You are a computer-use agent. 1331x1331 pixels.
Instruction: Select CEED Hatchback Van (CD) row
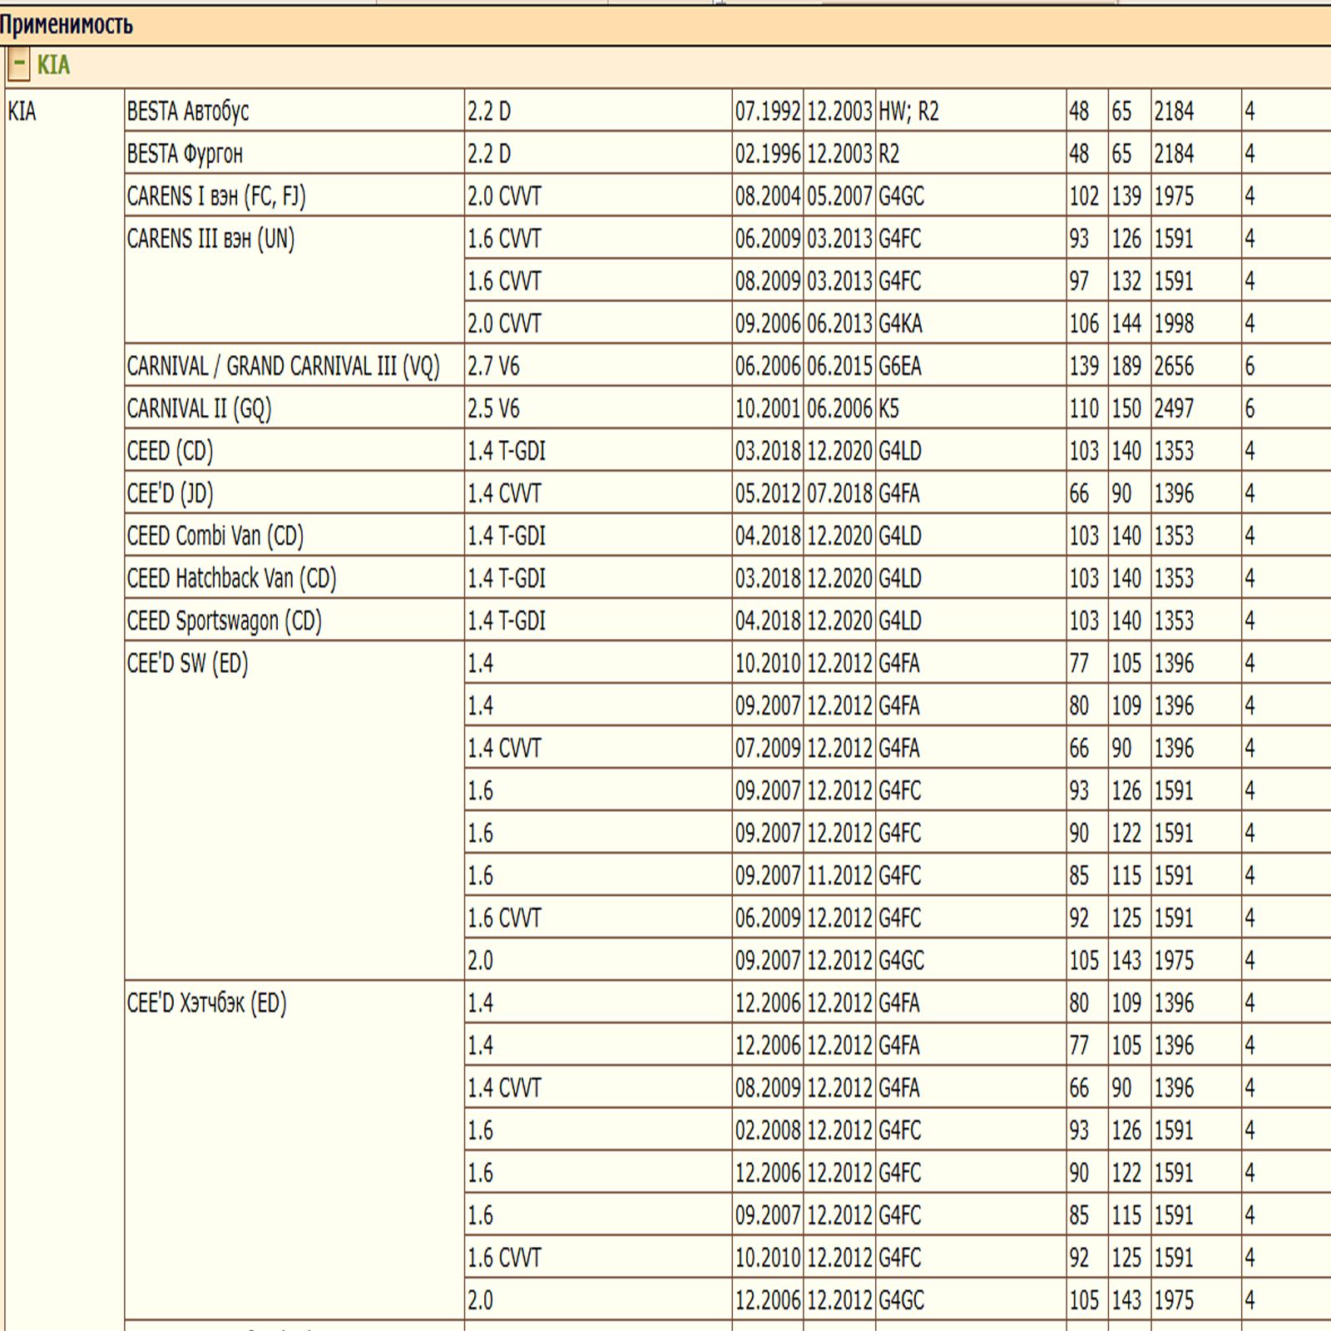pos(231,578)
